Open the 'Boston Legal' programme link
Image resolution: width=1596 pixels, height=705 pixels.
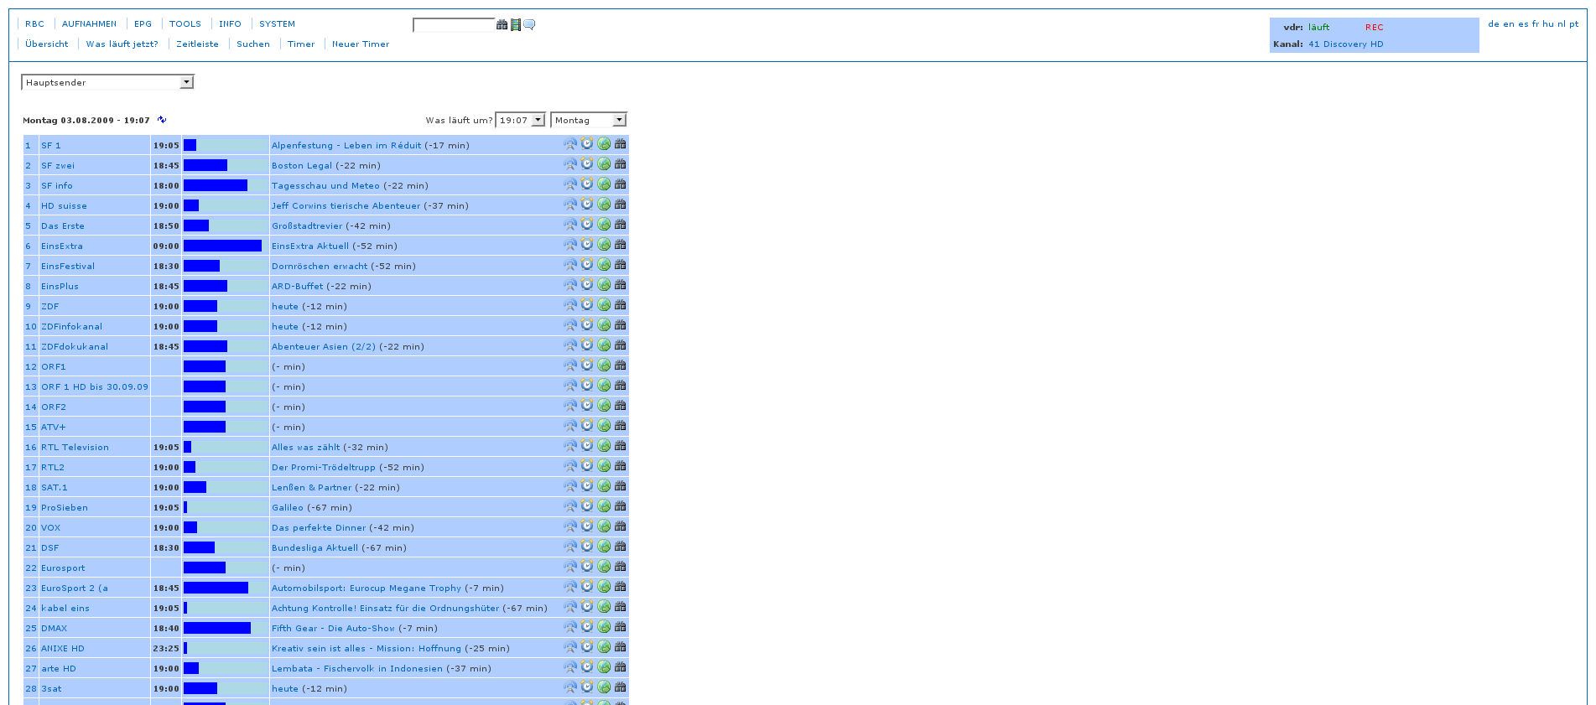click(302, 166)
